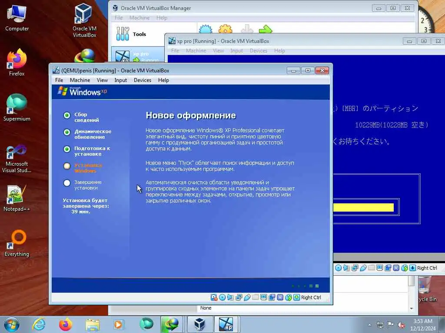Open Windows Explorer from the taskbar
This screenshot has width=445, height=333.
point(93,324)
